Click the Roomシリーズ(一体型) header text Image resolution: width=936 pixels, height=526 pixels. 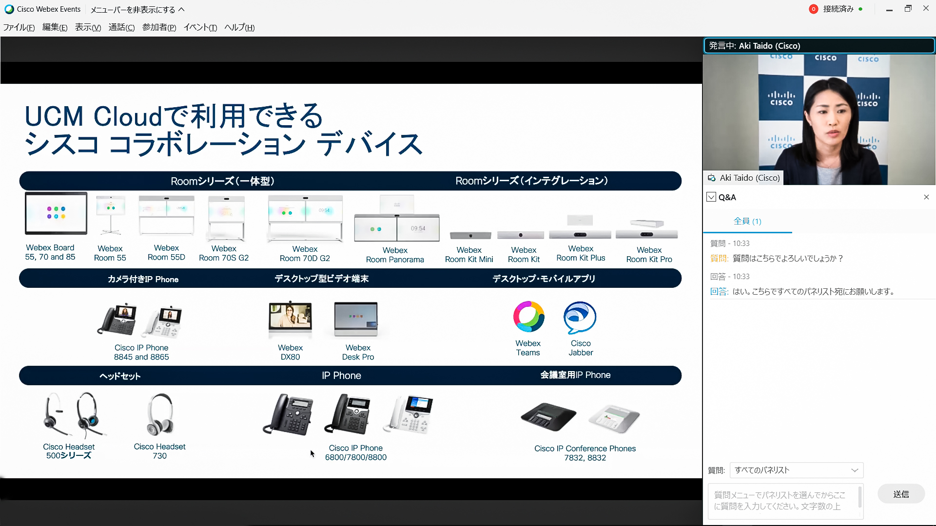223,181
